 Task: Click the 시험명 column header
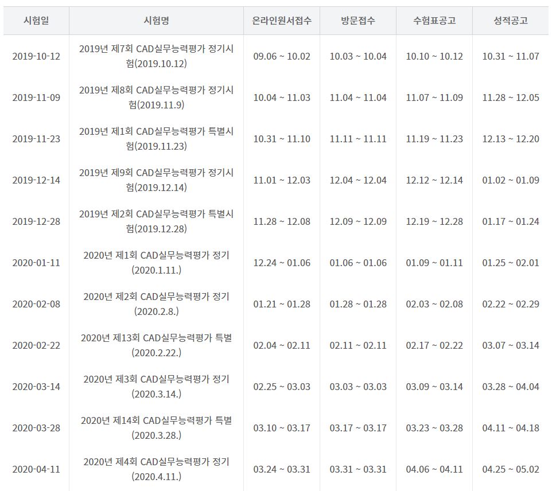point(157,21)
